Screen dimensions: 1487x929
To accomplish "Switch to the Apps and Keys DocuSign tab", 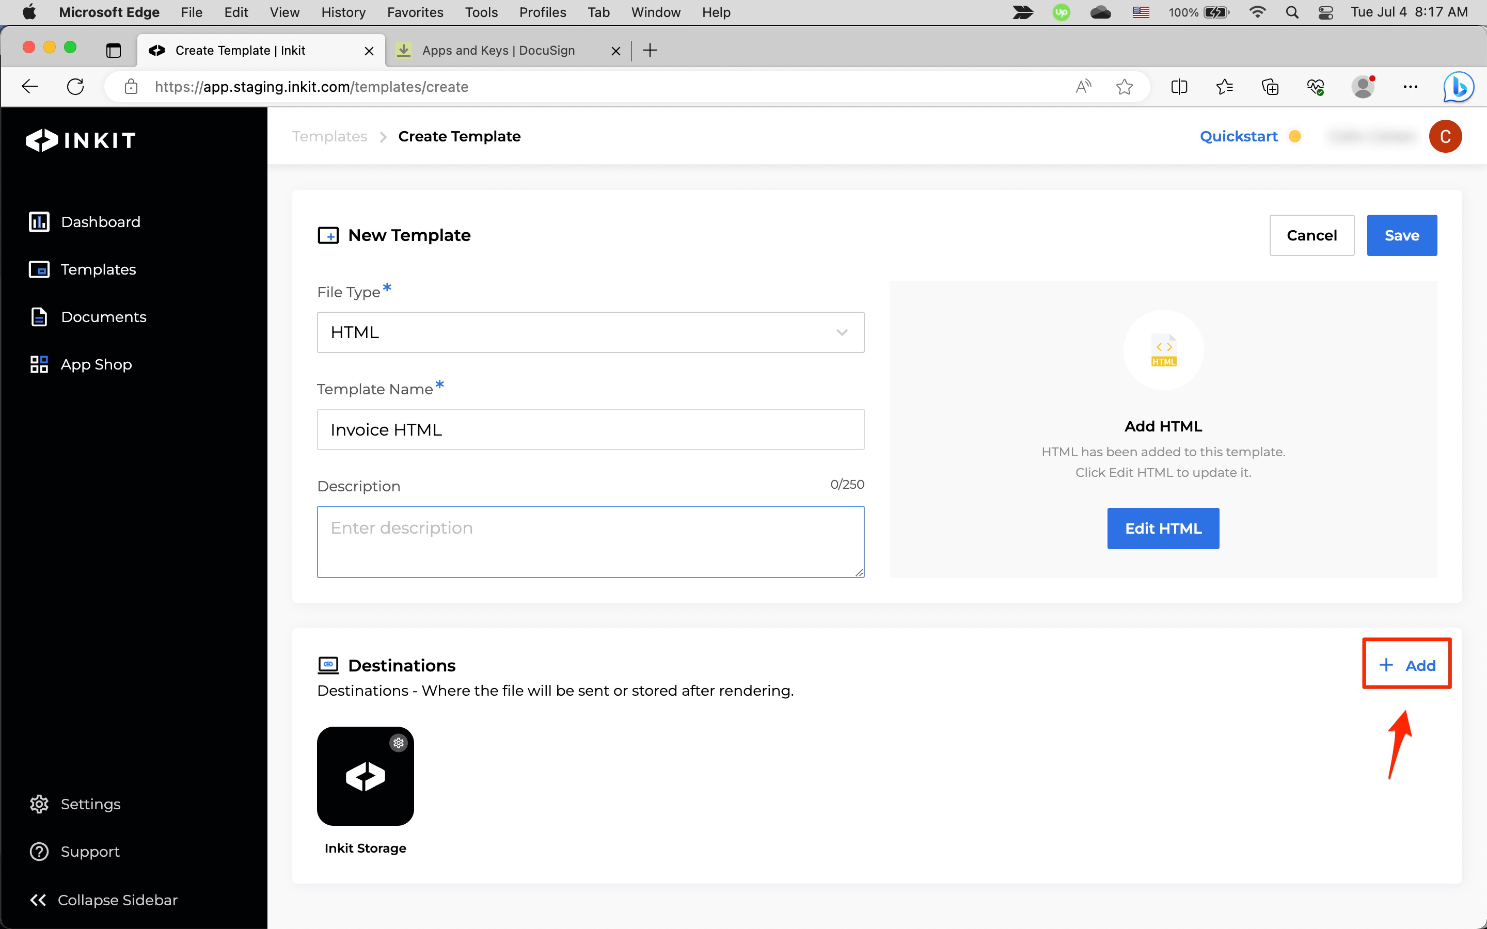I will (x=498, y=51).
